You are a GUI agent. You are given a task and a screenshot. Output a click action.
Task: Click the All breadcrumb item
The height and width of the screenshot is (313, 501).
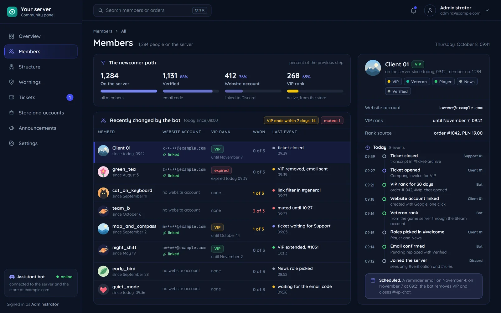124,31
